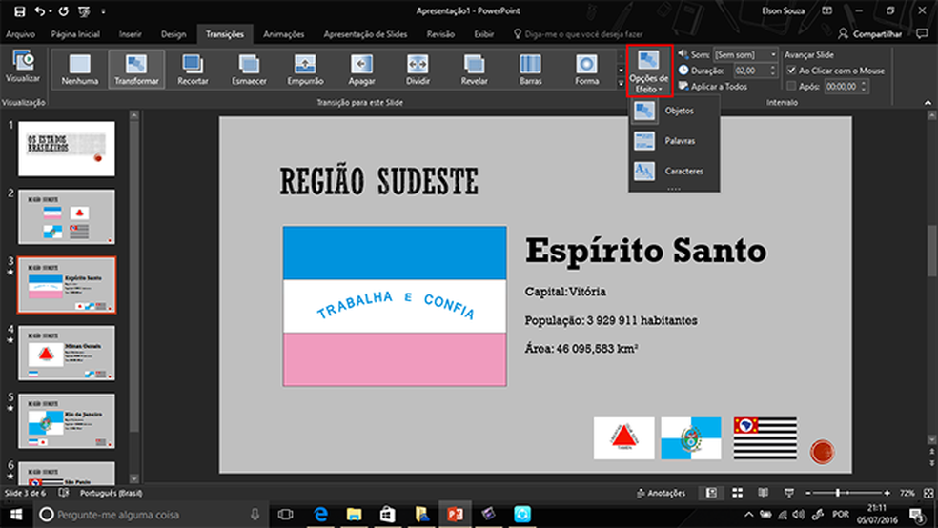The height and width of the screenshot is (528, 938).
Task: Click the Visualizar preview icon
Action: click(x=23, y=67)
